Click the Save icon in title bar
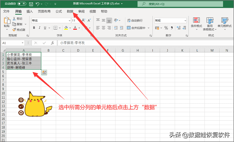This screenshot has height=142, width=234. 31,4
